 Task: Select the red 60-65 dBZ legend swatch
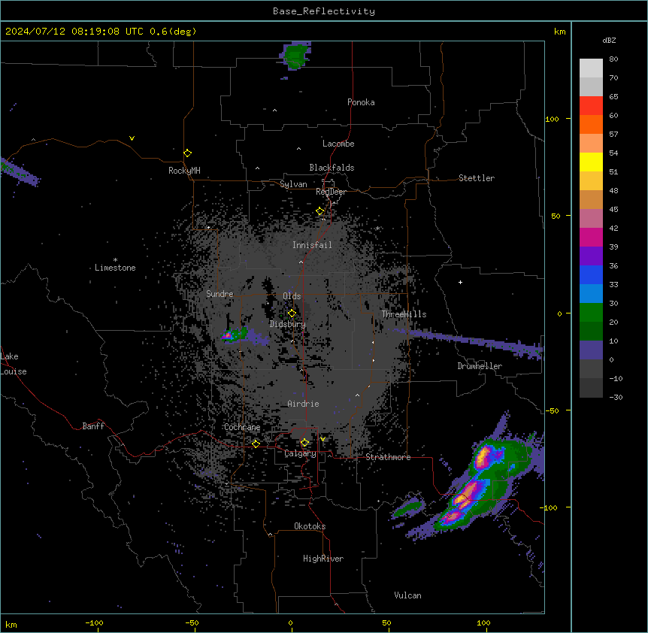[591, 106]
